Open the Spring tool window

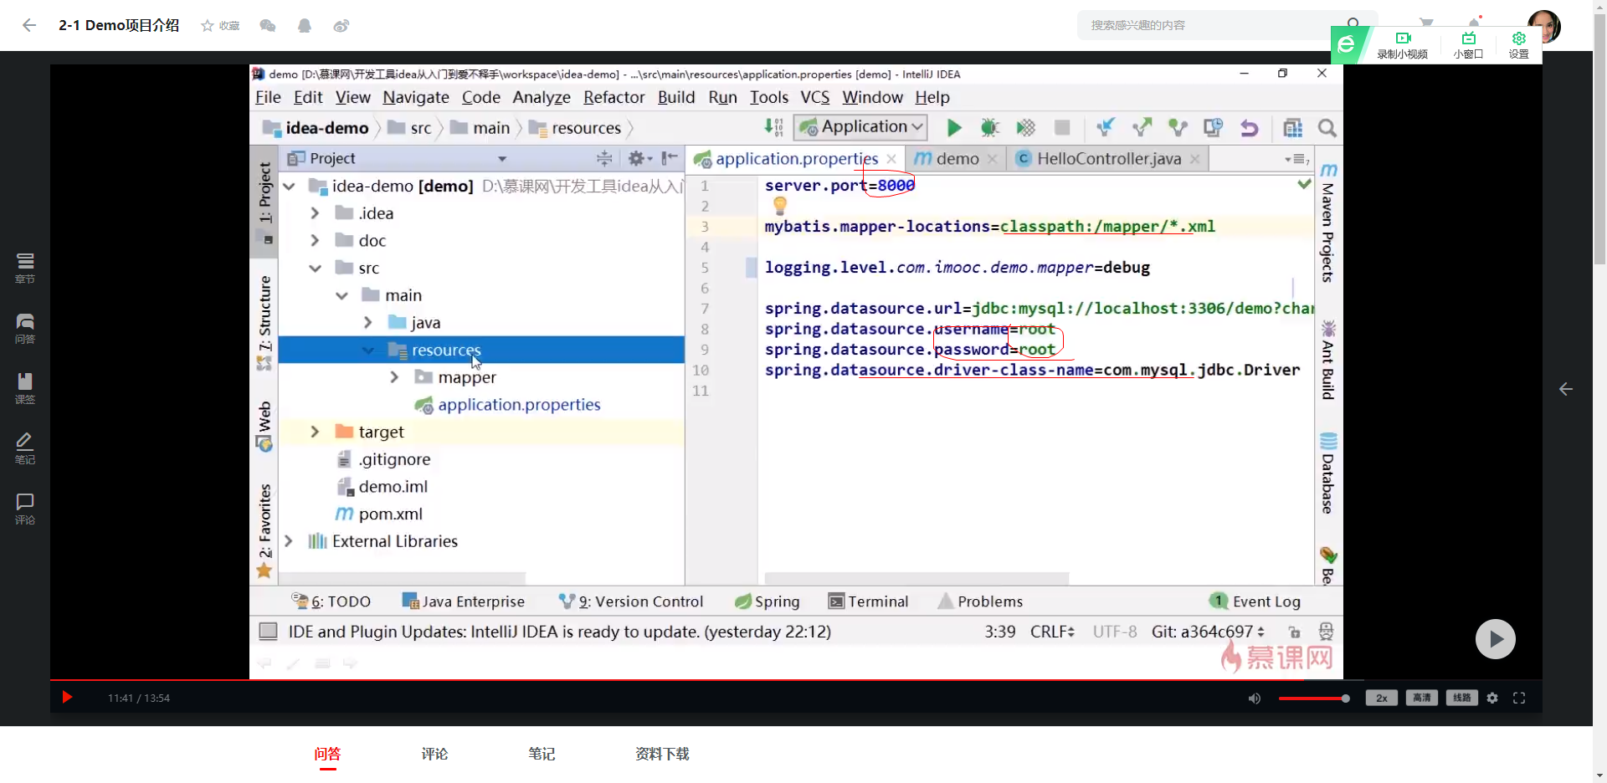(767, 601)
